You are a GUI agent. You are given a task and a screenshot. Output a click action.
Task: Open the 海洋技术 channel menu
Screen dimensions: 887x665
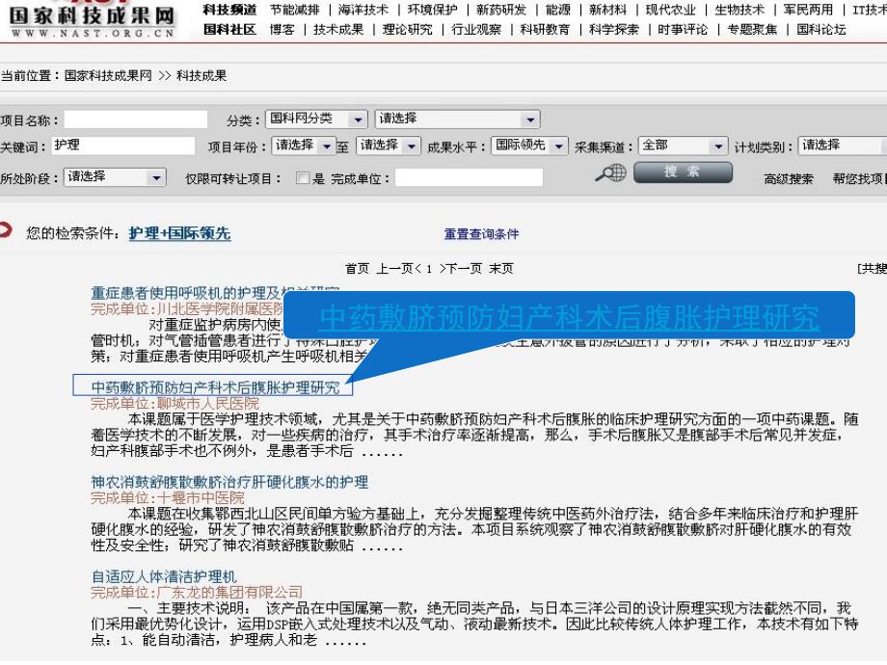(x=363, y=10)
